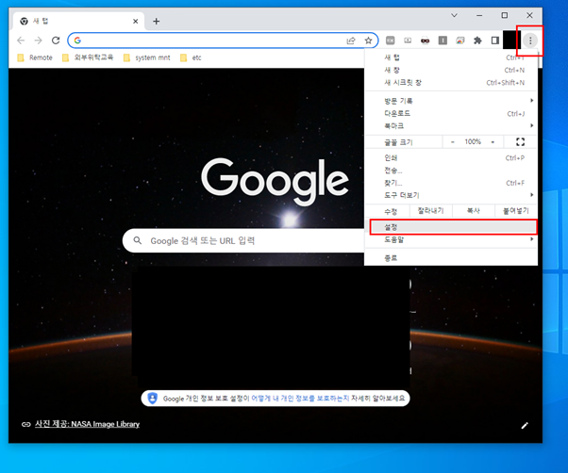Select 종료 to quit Chrome
Viewport: 568px width, 473px height.
pyautogui.click(x=451, y=258)
